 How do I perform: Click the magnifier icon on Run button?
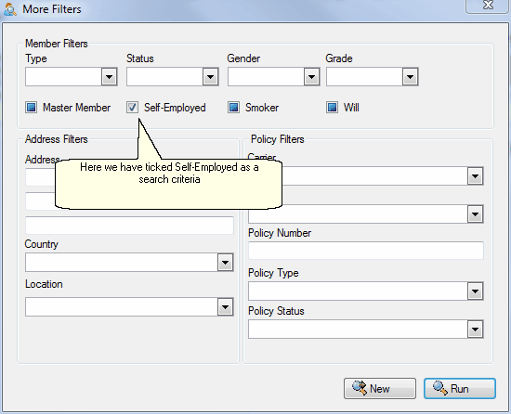[440, 388]
